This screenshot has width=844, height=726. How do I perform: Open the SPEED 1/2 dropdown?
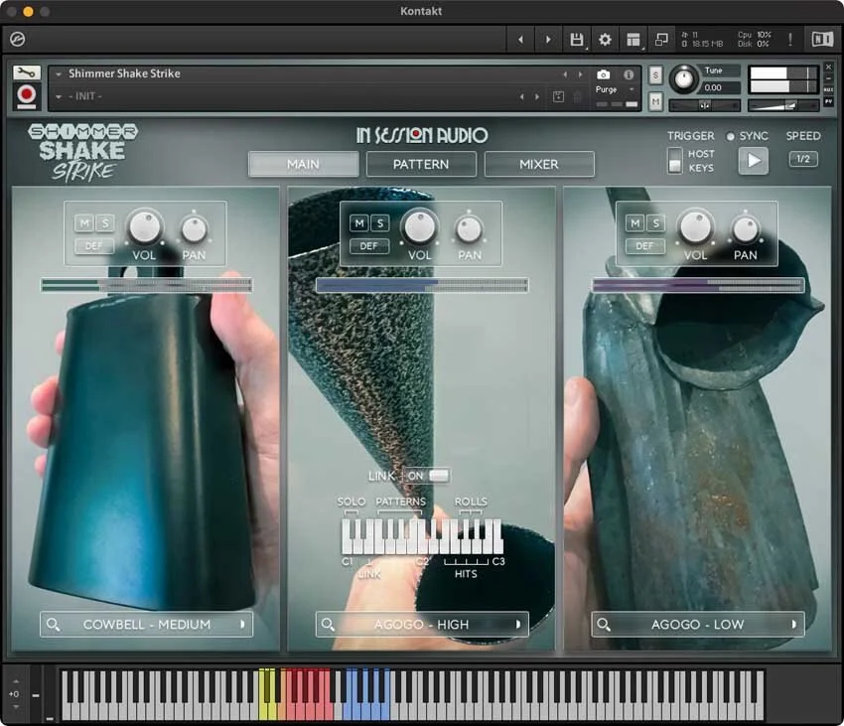803,159
